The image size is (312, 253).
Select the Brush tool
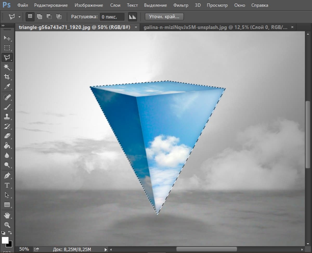[x=7, y=107]
